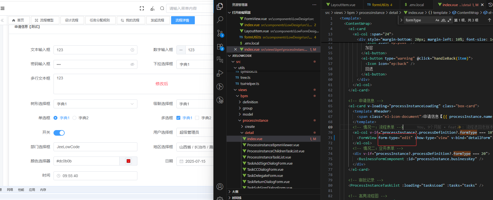
Task: Open Source Control view with badge 1
Action: 220,33
